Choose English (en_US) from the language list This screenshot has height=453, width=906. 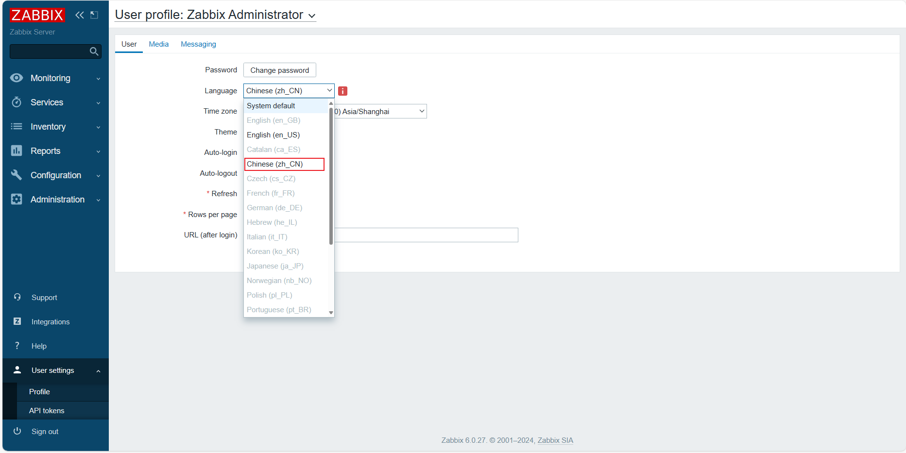pos(286,135)
